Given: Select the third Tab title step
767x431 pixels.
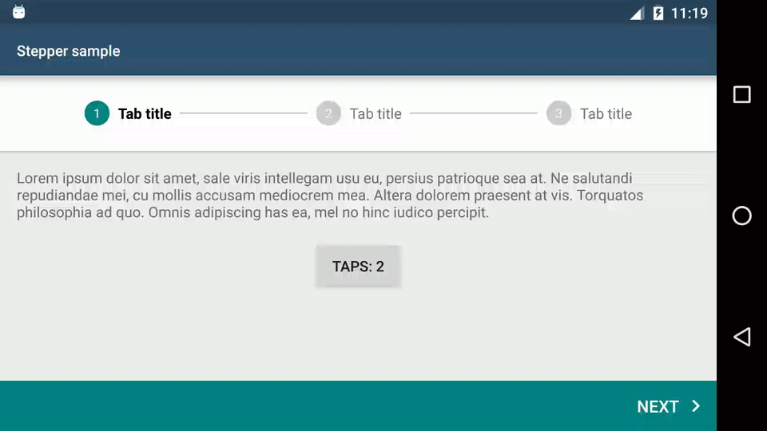Looking at the screenshot, I should pos(606,114).
